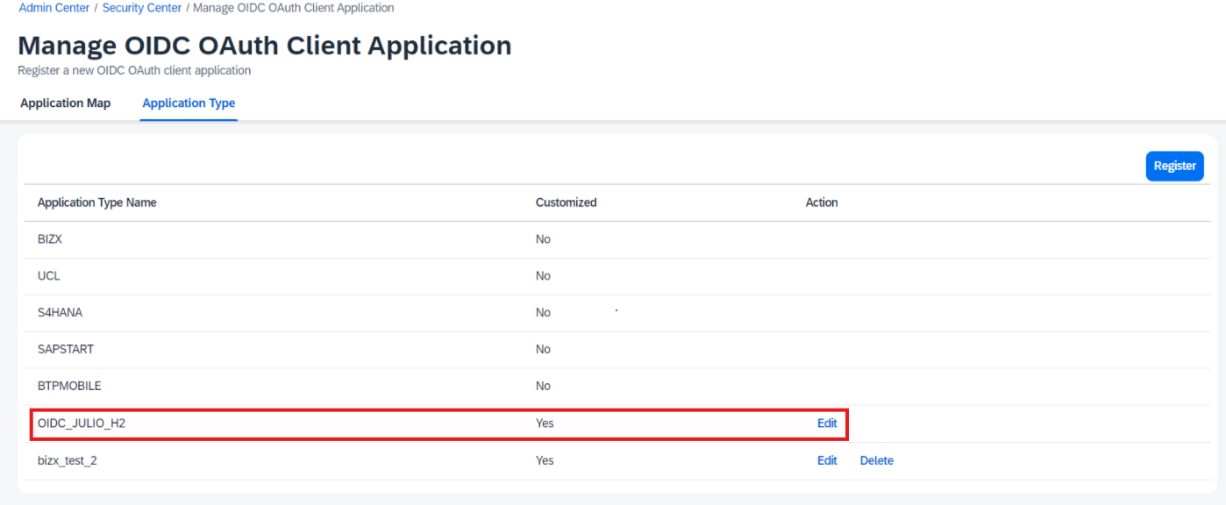1226x505 pixels.
Task: Click the Customized column header
Action: (x=567, y=203)
